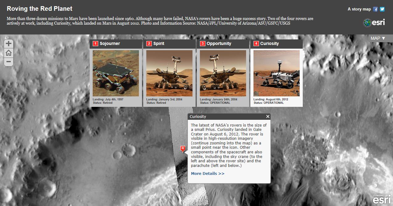The width and height of the screenshot is (393, 206).
Task: Click the red marker 4 on map
Action: [x=183, y=149]
